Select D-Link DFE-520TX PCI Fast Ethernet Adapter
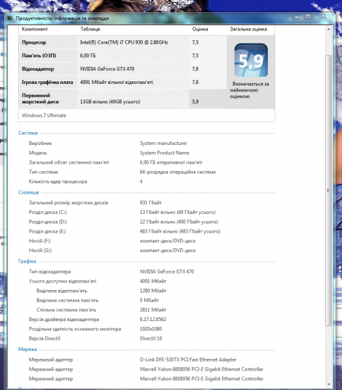The image size is (342, 390). (188, 359)
